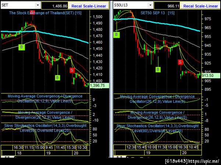This screenshot has width=221, height=165.
Task: Open the SET symbol dropdown arrow
Action: coord(38,5)
